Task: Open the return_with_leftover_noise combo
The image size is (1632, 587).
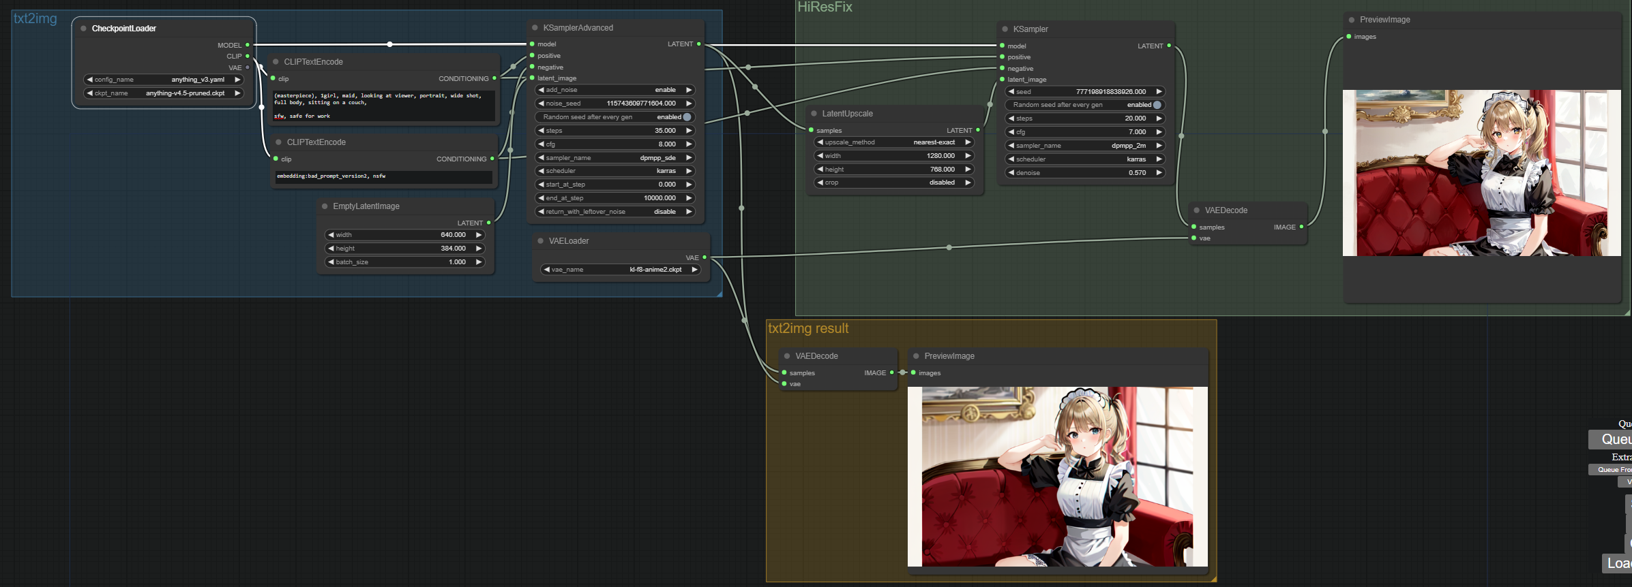Action: coord(614,212)
